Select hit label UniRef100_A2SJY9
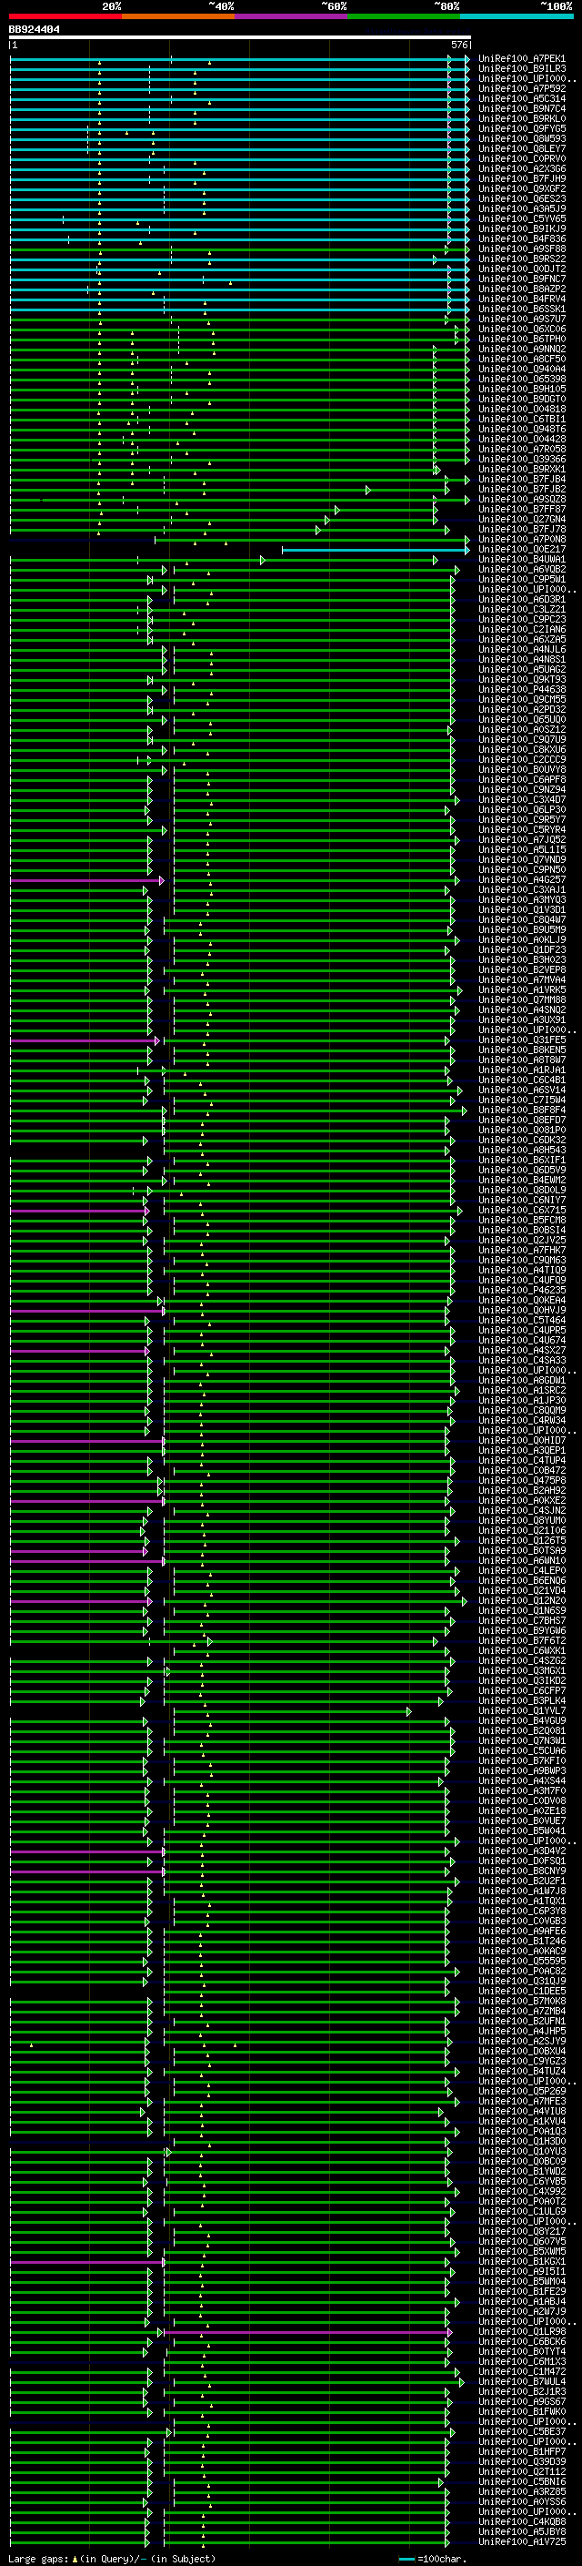582x2566 pixels. pyautogui.click(x=521, y=2041)
